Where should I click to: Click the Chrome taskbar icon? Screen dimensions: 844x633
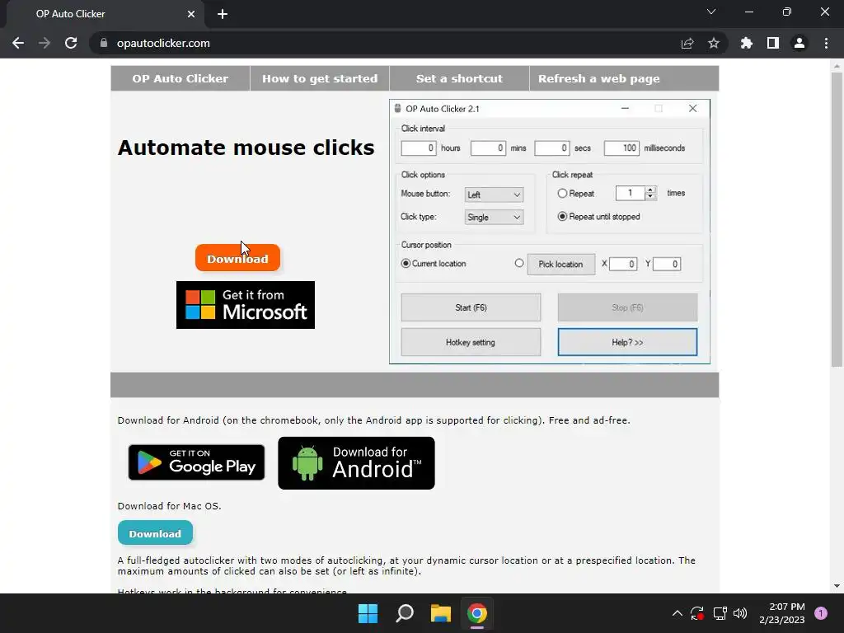click(477, 613)
